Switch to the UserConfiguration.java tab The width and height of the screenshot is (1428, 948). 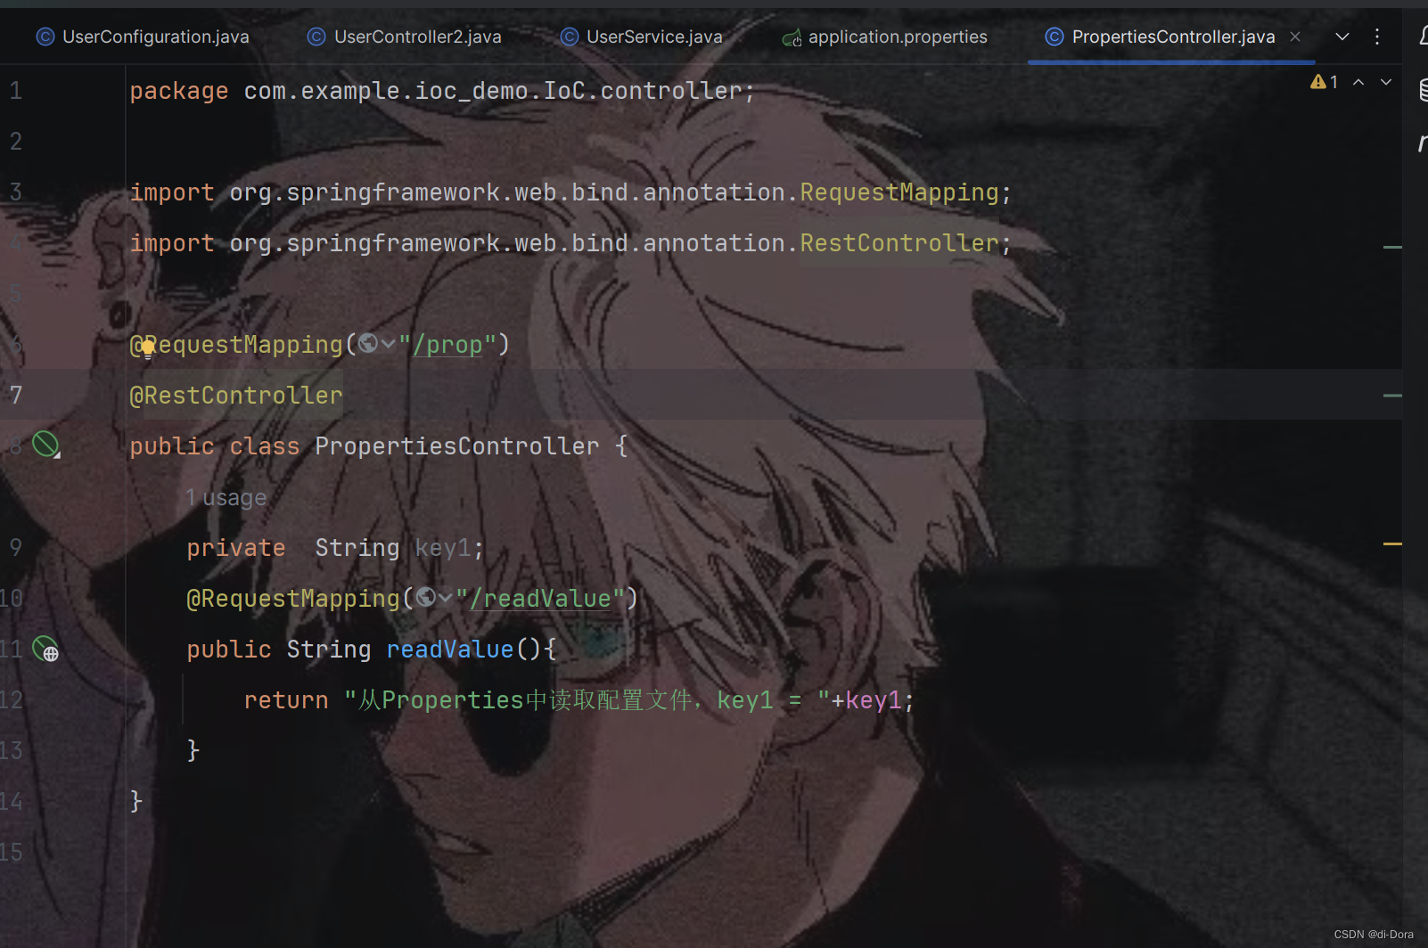click(143, 37)
